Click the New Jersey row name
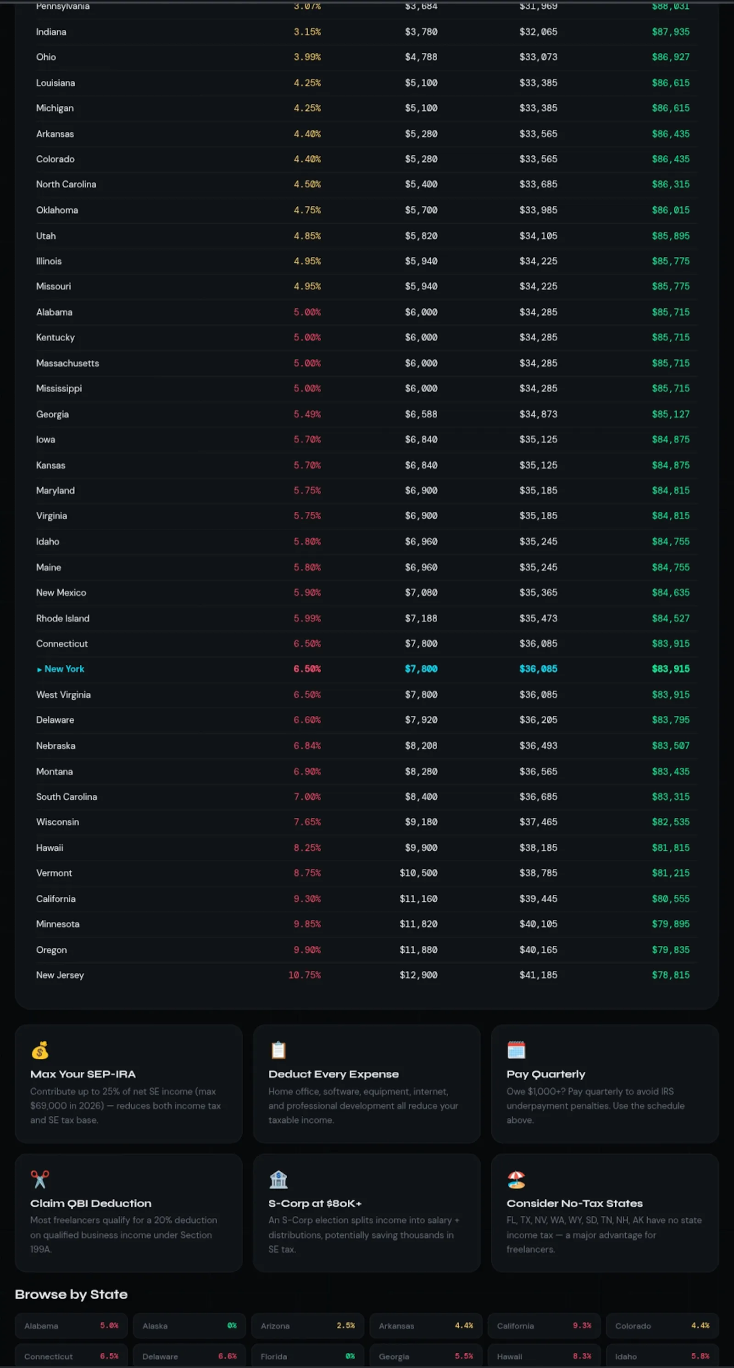This screenshot has width=734, height=1368. (60, 975)
